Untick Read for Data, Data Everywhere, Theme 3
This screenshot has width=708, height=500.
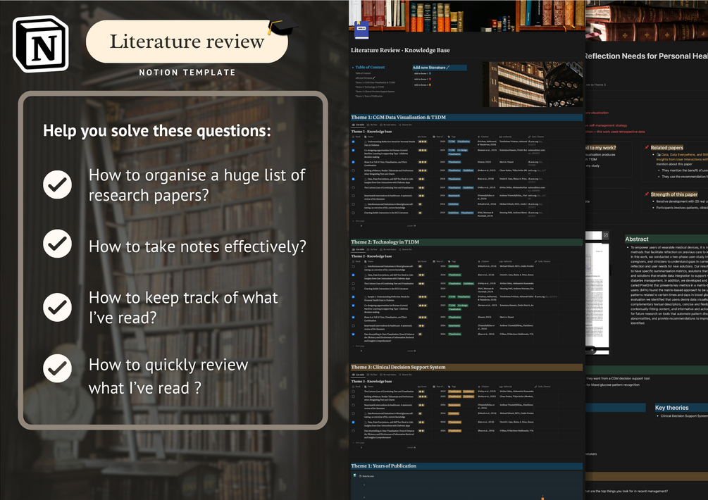click(x=353, y=423)
